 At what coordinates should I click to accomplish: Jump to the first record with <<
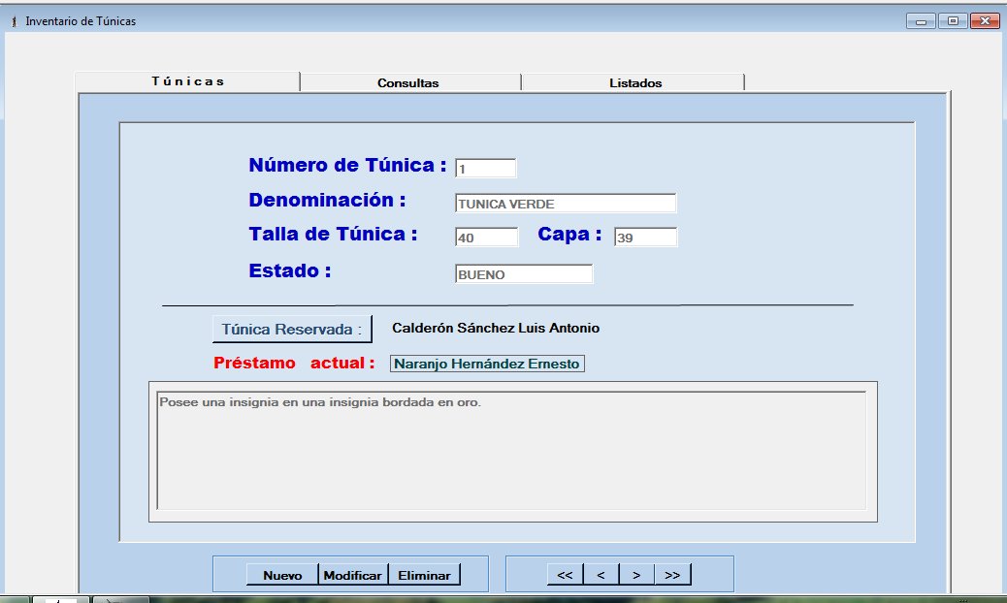[566, 575]
